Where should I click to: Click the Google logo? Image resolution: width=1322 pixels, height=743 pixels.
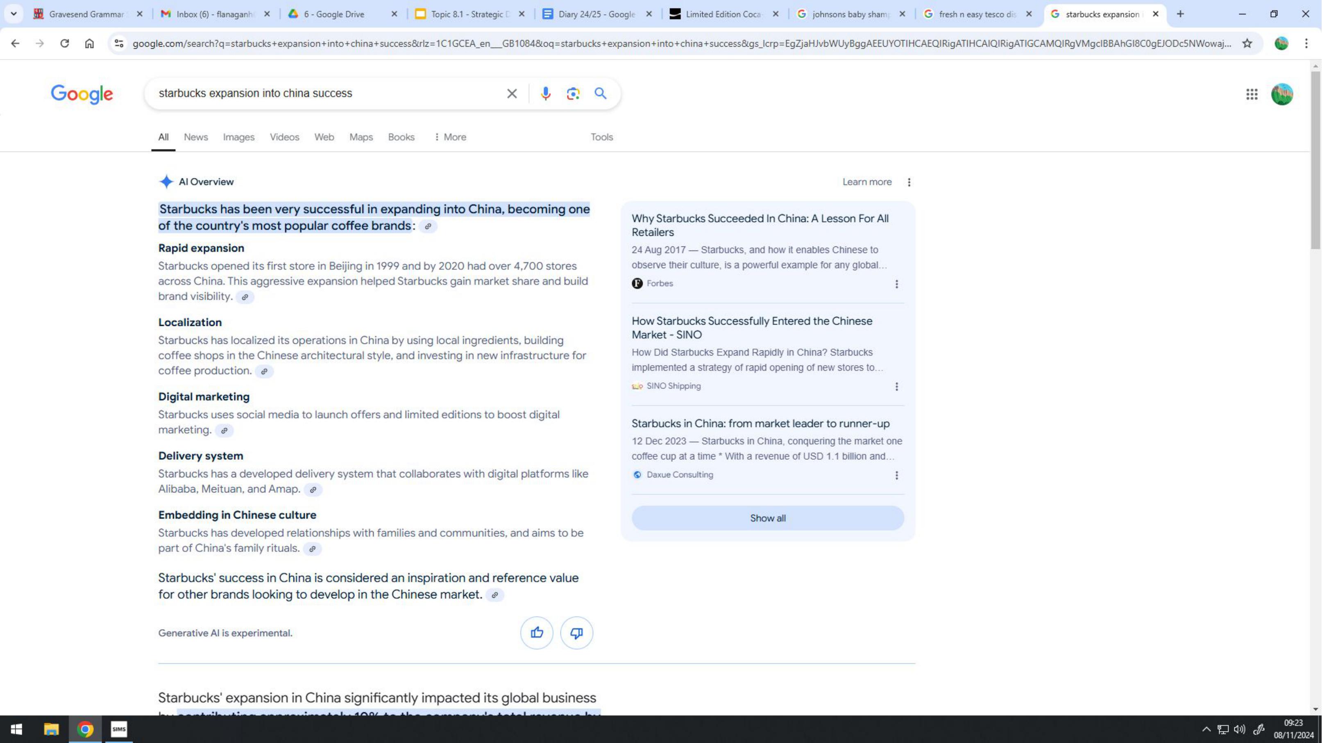pos(82,94)
